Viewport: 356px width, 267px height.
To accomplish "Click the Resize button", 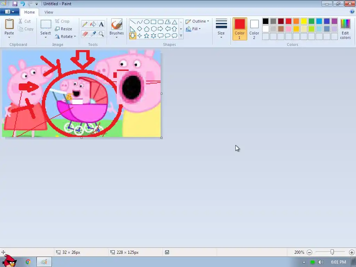I will [x=63, y=29].
